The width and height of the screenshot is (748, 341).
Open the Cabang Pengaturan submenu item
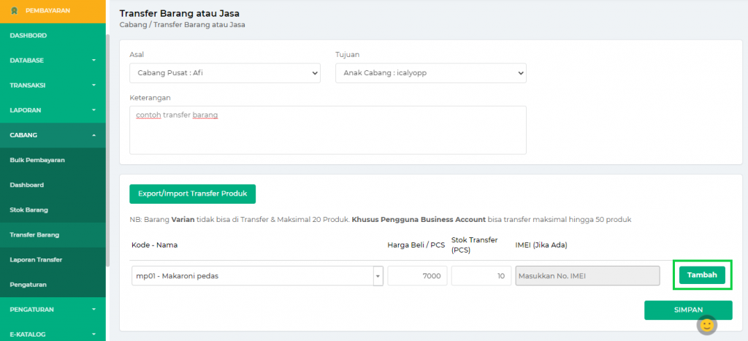[28, 284]
